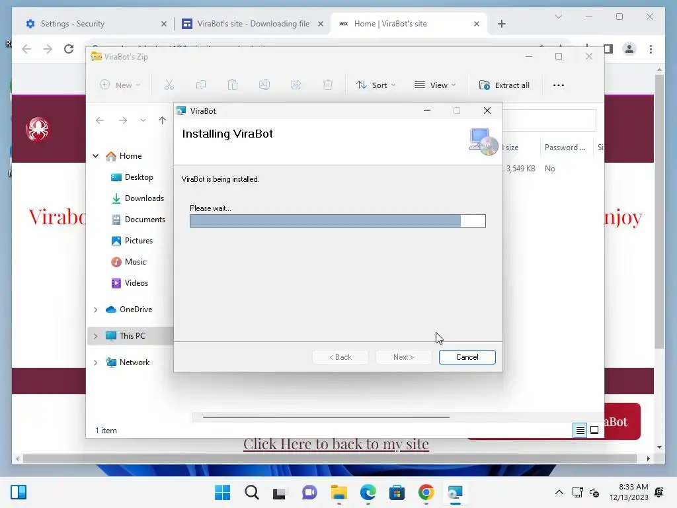Cancel the ViraBot installation
The width and height of the screenshot is (677, 508).
(467, 357)
